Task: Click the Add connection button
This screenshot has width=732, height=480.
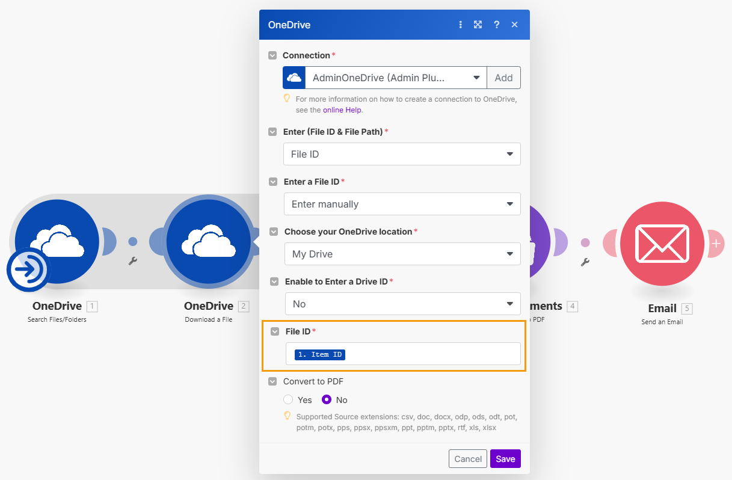Action: [503, 78]
